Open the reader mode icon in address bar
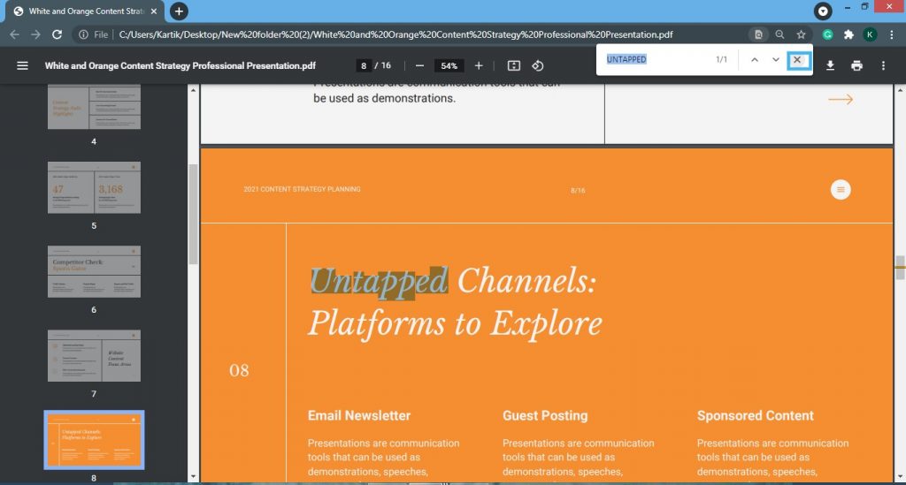This screenshot has width=906, height=485. click(758, 34)
